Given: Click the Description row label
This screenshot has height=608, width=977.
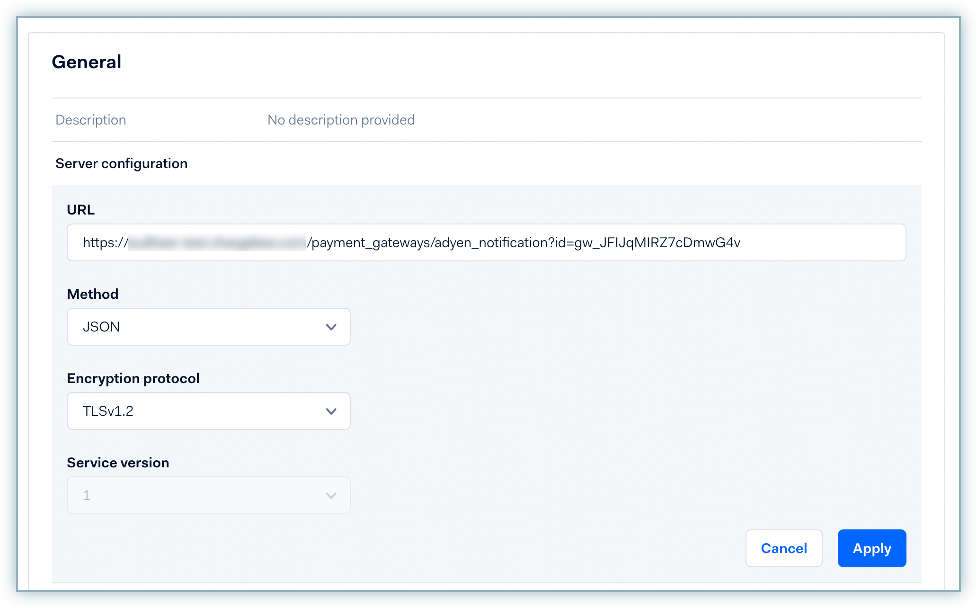Looking at the screenshot, I should point(91,120).
